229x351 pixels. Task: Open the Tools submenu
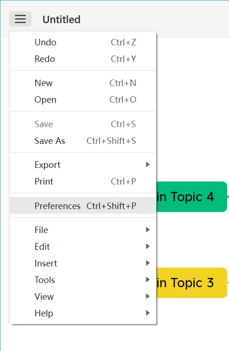[x=83, y=280]
